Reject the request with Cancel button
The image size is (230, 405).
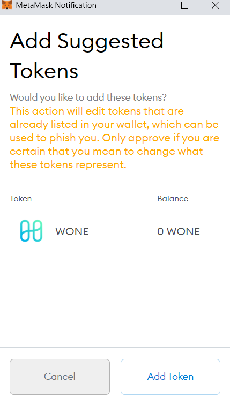pos(60,377)
